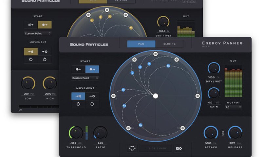This screenshot has width=262, height=157.
Task: Click the icon right of Side Chain
Action: [179, 148]
